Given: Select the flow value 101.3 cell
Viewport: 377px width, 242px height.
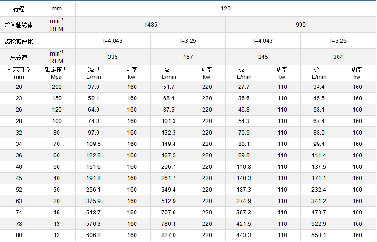Looking at the screenshot, I should [x=169, y=121].
